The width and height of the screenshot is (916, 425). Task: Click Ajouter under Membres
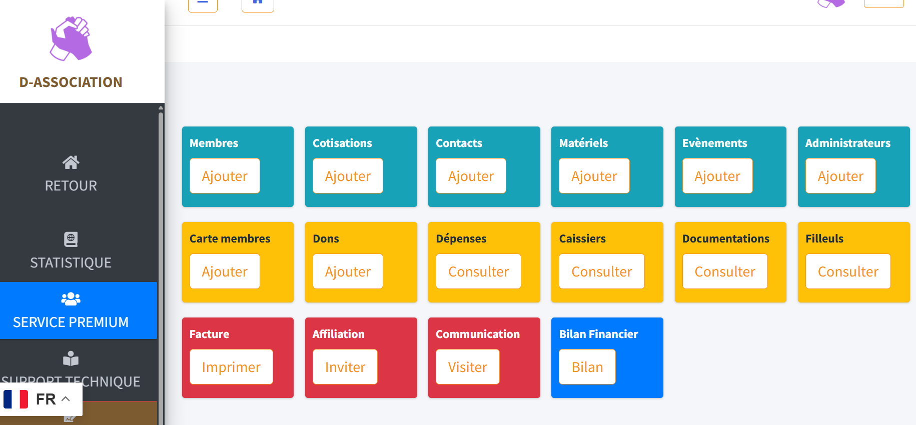(x=225, y=176)
